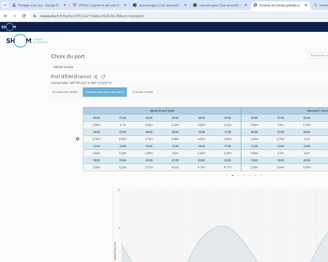Image resolution: width=328 pixels, height=262 pixels.
Task: Select the first carousel pagination dot
Action: click(227, 175)
